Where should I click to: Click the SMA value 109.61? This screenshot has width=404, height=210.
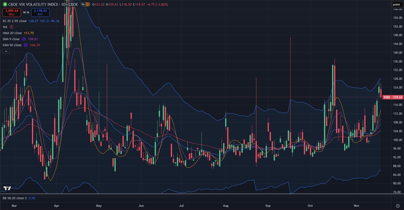33,39
